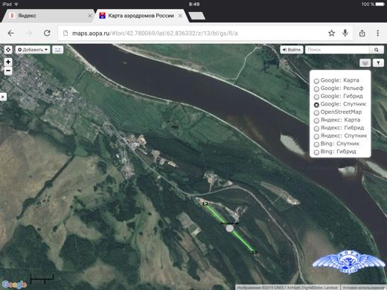Screen dimensions: 387x290
Task: Reload the page with refresh icon
Action: 47,33
